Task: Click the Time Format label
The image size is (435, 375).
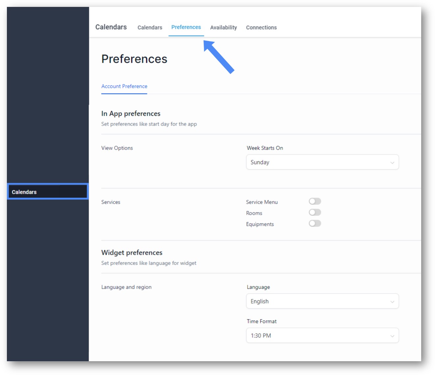Action: (262, 321)
